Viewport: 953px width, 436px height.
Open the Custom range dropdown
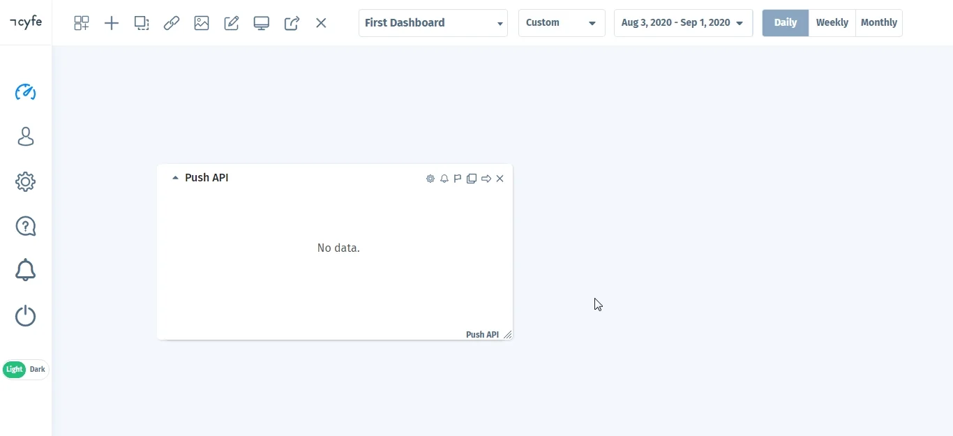tap(562, 23)
